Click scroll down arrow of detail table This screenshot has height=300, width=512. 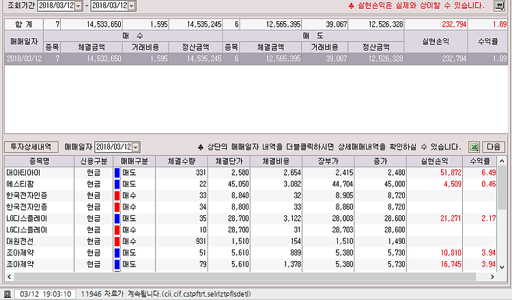[502, 267]
